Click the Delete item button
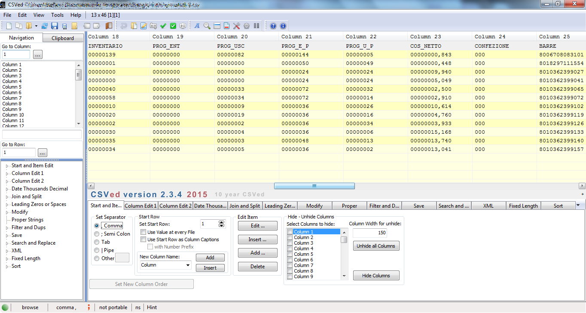This screenshot has width=586, height=313. click(258, 267)
